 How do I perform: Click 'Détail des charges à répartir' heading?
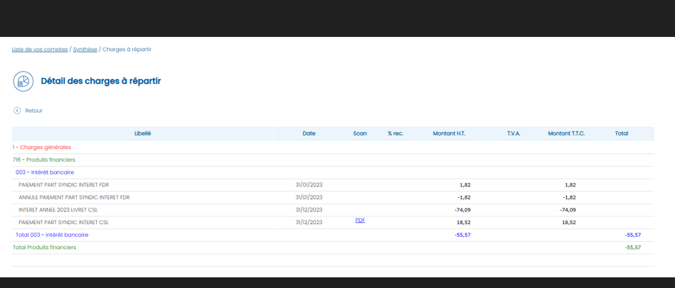101,81
